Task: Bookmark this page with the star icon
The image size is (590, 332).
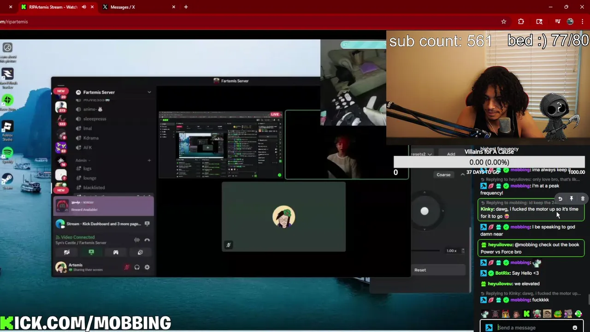Action: click(503, 22)
